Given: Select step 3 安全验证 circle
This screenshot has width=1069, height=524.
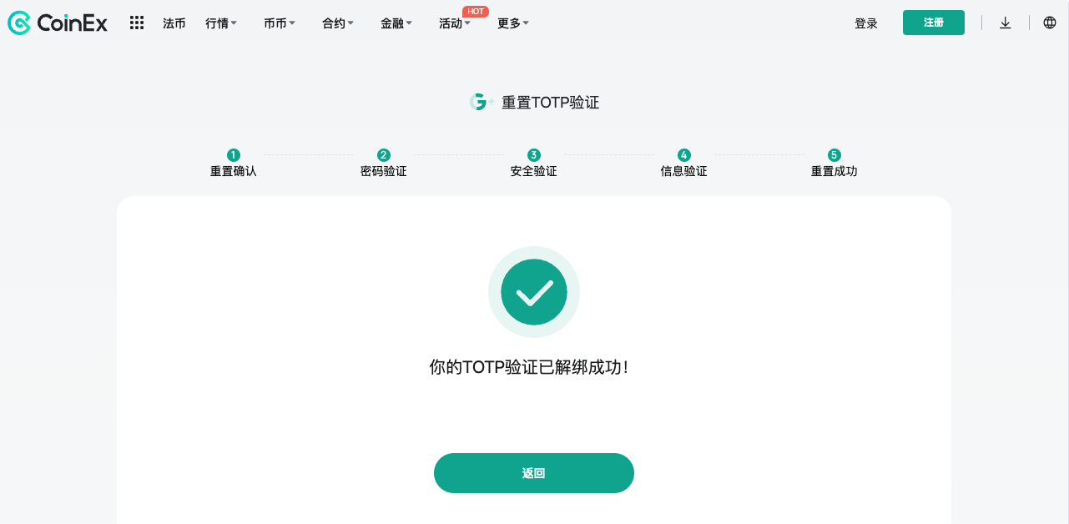Looking at the screenshot, I should tap(534, 155).
